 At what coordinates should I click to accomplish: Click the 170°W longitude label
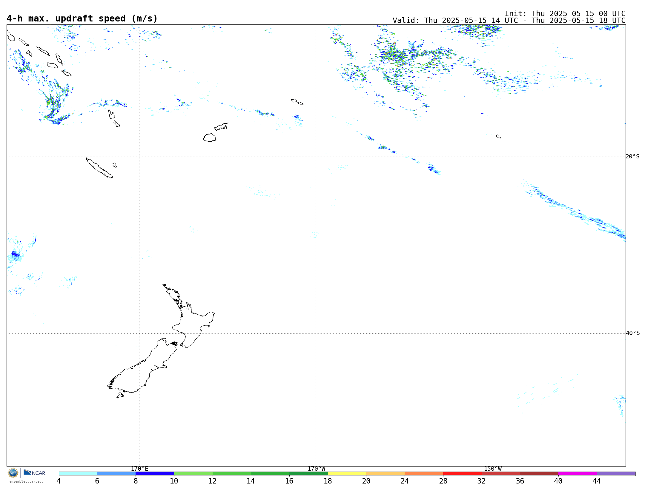click(x=316, y=469)
